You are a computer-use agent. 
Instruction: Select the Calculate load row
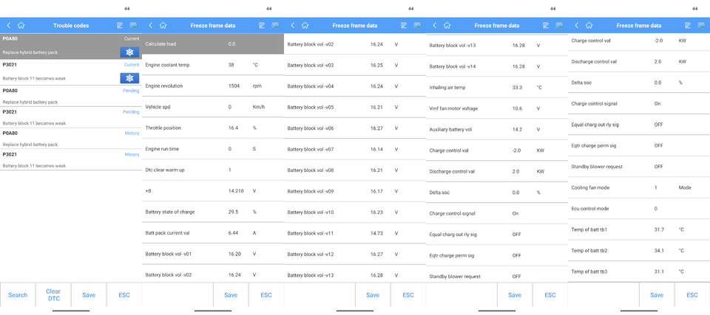pyautogui.click(x=213, y=44)
